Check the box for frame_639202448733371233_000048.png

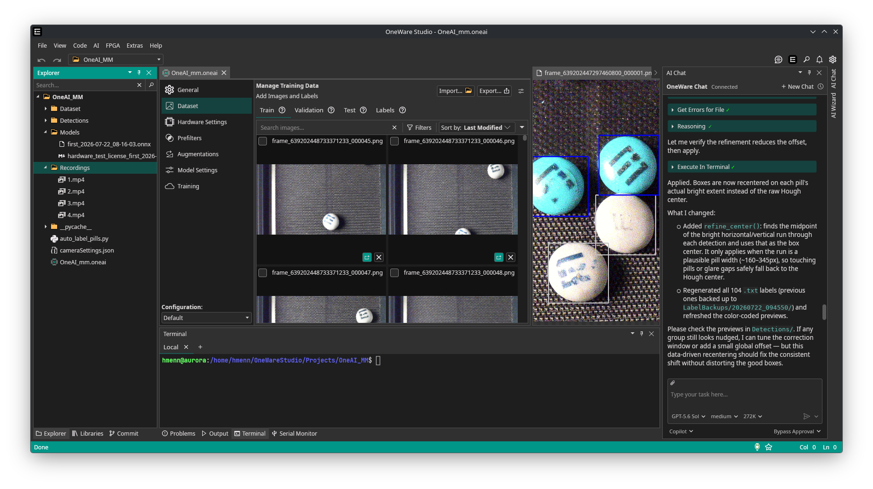click(395, 273)
